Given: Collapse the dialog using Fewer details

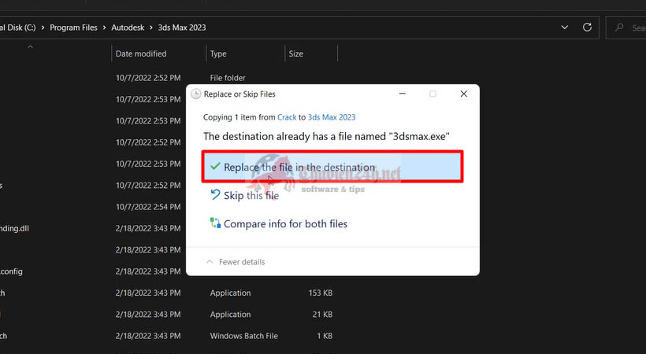Looking at the screenshot, I should 236,262.
